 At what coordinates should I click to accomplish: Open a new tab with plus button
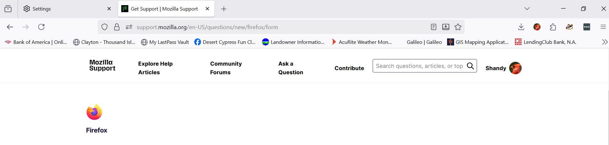click(x=224, y=9)
